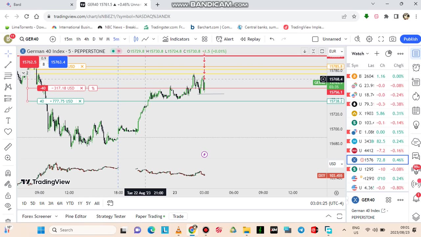Open watchlist advanced view pie icon
This screenshot has width=421, height=237.
(388, 53)
